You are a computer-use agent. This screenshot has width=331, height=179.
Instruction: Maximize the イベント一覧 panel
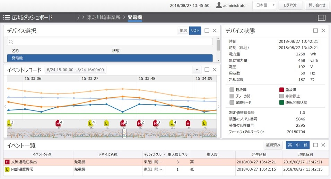315,145
